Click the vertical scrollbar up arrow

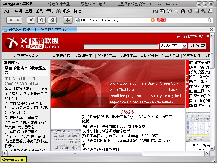(212, 35)
